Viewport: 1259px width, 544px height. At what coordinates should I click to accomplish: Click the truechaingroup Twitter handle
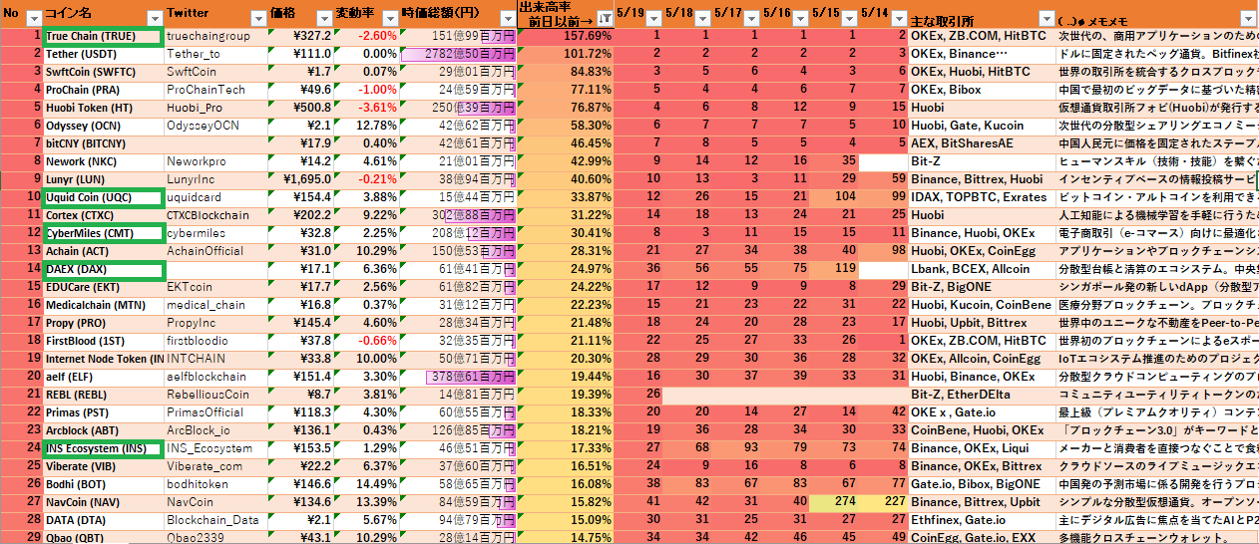[x=209, y=36]
